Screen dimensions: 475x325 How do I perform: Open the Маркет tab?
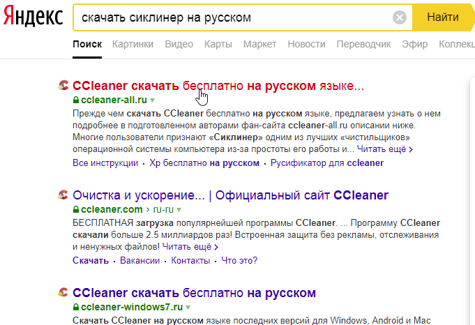[x=260, y=44]
